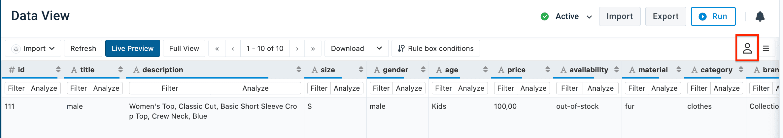Jump to the last page arrow
The width and height of the screenshot is (783, 138).
(313, 49)
